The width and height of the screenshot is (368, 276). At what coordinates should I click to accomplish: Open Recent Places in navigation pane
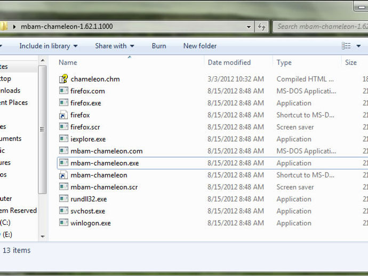[x=14, y=102]
